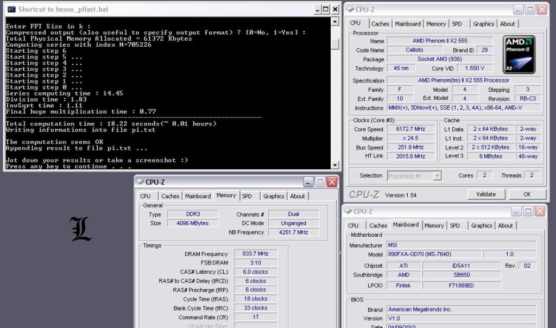Click the console scrollbar's down arrow
Screen dimensions: 556x328
click(x=335, y=165)
